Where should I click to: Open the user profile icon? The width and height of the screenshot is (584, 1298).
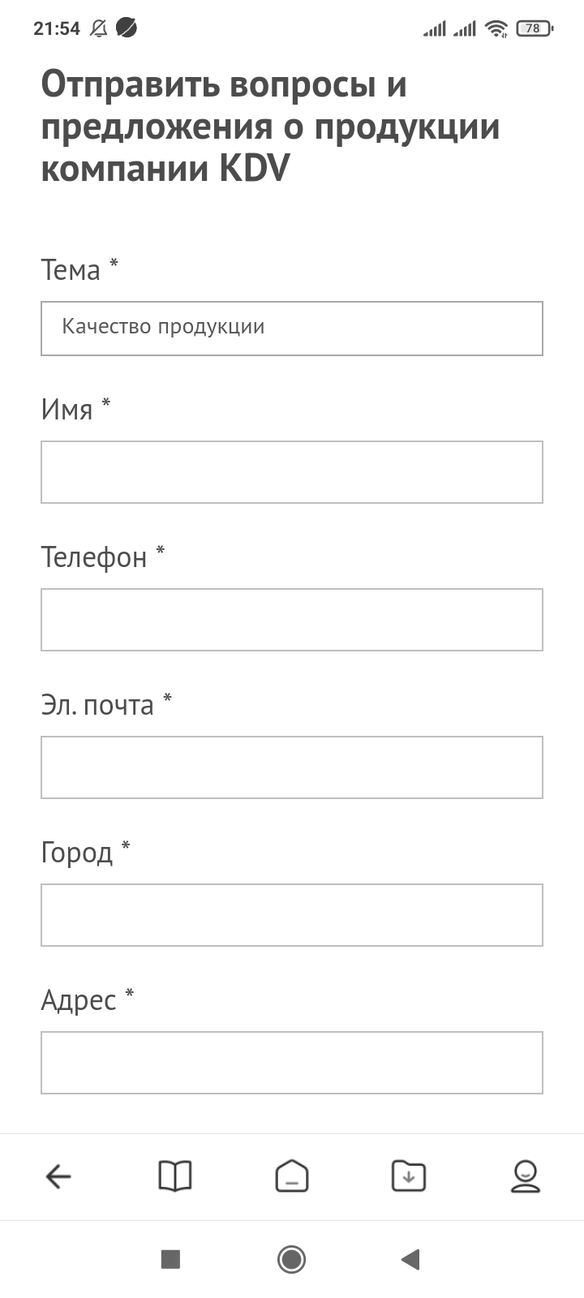(525, 1176)
